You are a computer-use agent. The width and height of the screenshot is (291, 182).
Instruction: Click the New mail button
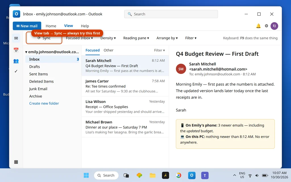[x=27, y=26]
